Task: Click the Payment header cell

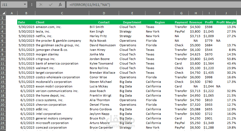Action: [x=181, y=22]
